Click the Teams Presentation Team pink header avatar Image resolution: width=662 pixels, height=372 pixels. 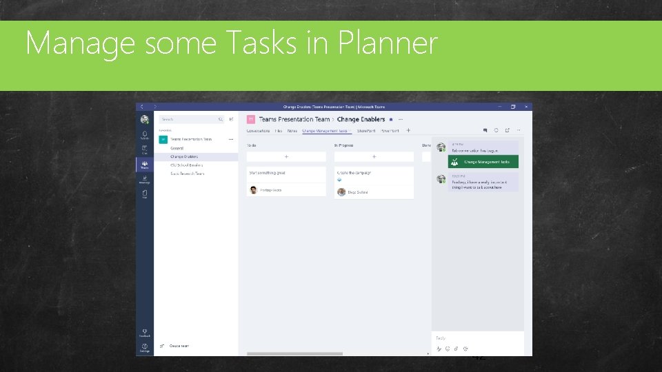click(251, 119)
